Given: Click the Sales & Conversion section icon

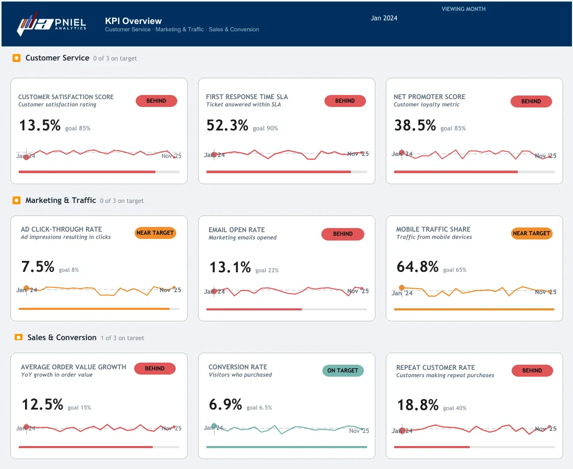Looking at the screenshot, I should coord(18,337).
